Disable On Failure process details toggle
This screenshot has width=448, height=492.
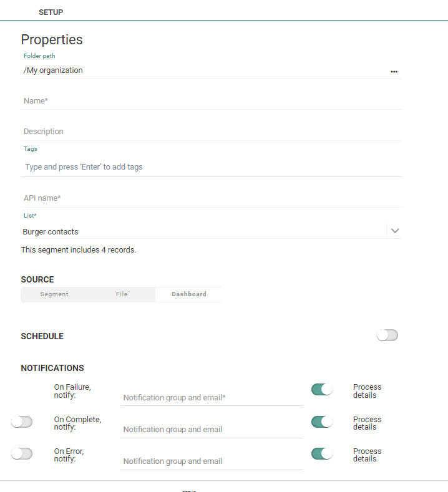322,390
